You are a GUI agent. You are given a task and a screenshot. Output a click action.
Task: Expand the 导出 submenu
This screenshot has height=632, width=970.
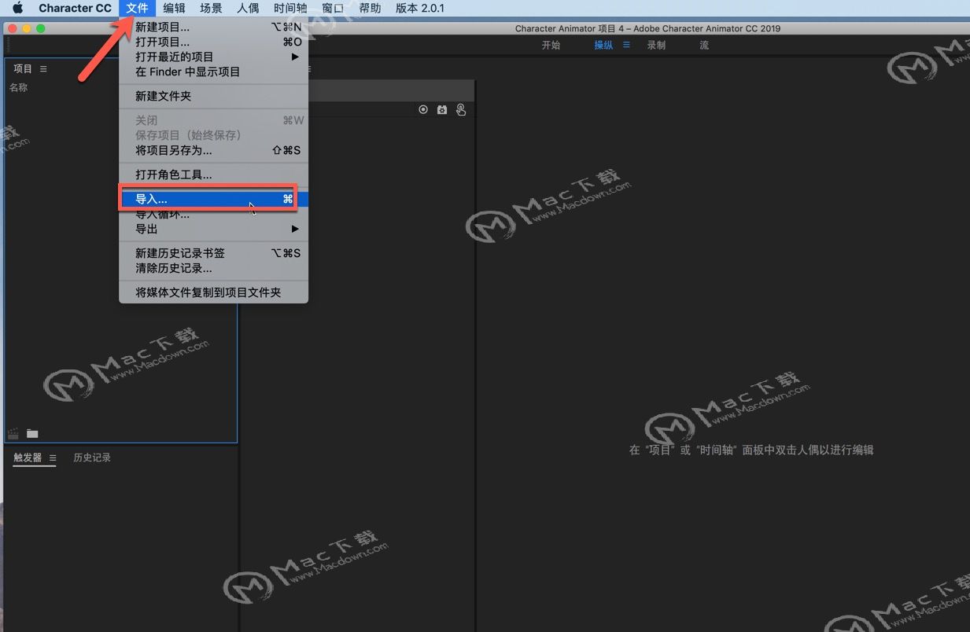tap(213, 229)
